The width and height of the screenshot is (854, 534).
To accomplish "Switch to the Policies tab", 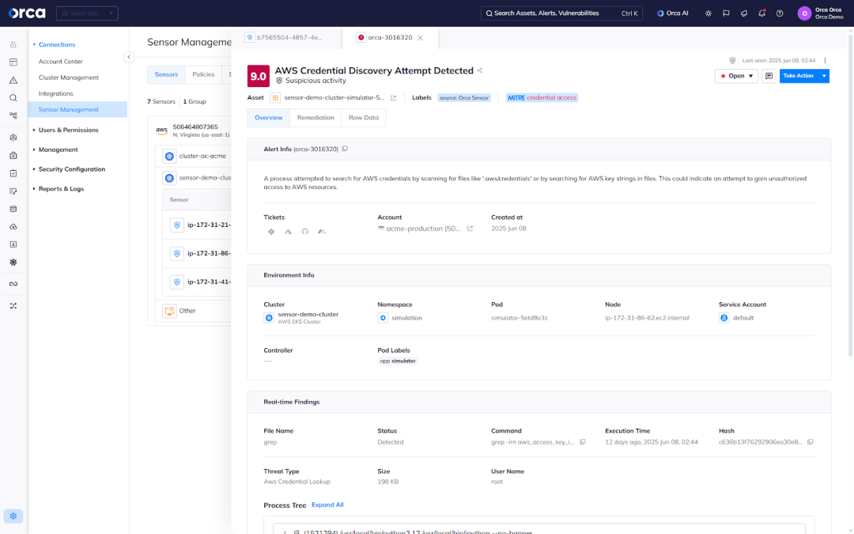I will pos(203,74).
